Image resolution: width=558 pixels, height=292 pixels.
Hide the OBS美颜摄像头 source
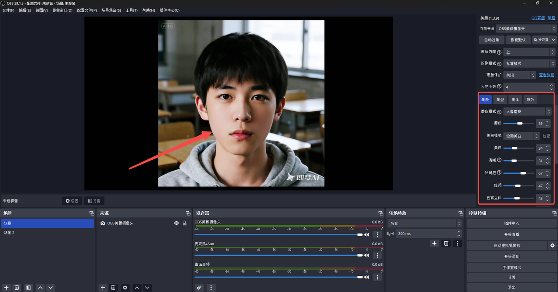177,223
